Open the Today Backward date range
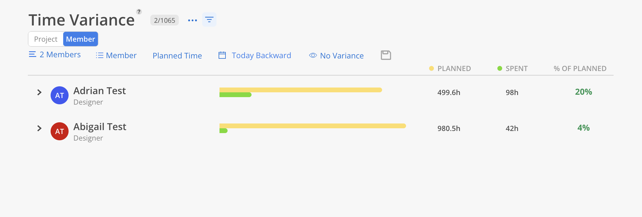 261,55
